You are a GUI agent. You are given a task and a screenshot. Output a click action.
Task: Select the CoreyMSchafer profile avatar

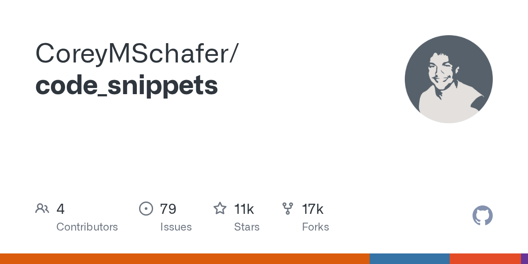pyautogui.click(x=449, y=79)
